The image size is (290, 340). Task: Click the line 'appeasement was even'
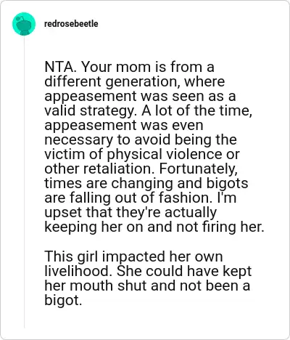pos(124,125)
